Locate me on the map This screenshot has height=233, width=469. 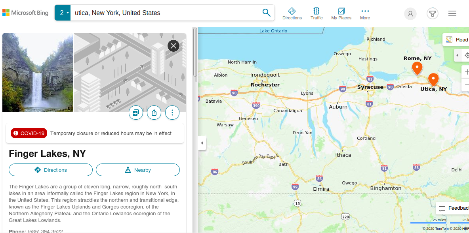[466, 56]
